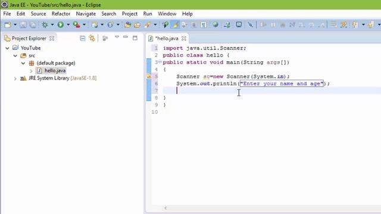Open the File menu
Image resolution: width=381 pixels, height=214 pixels.
(7, 14)
